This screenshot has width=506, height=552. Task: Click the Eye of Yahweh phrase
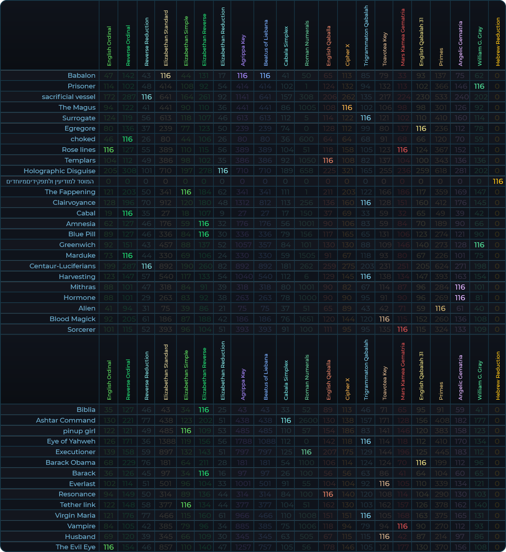click(x=71, y=441)
